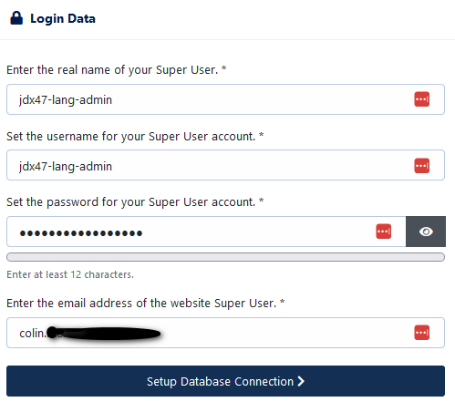This screenshot has width=455, height=402.
Task: Click the Login Data heading text
Action: (63, 18)
